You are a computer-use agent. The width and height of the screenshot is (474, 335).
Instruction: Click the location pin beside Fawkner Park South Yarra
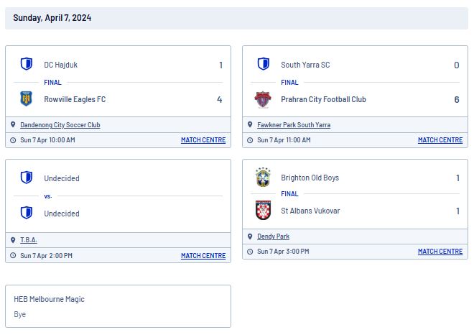tap(250, 124)
